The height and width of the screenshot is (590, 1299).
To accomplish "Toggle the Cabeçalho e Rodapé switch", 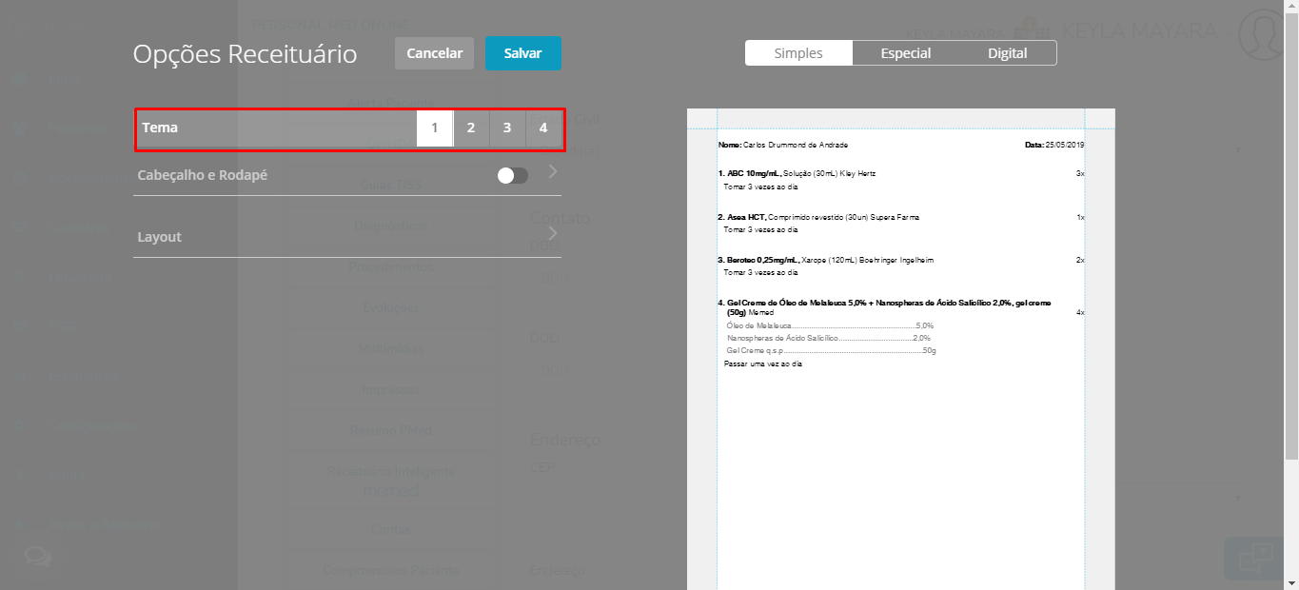I will click(x=513, y=175).
